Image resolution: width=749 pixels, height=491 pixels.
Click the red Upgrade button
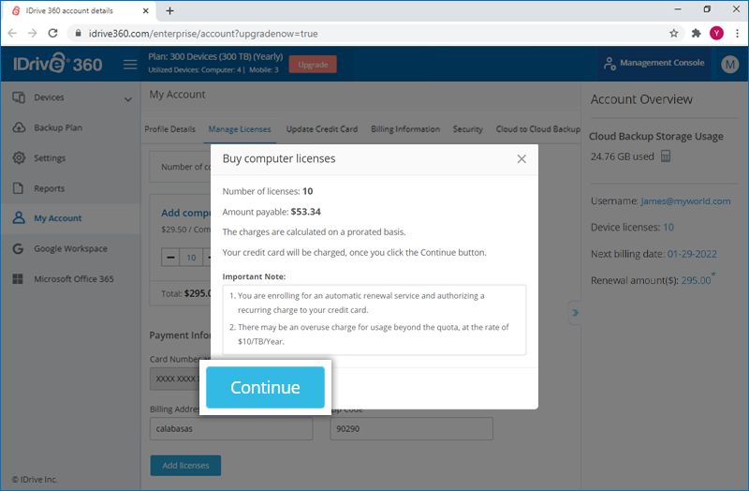pos(313,65)
